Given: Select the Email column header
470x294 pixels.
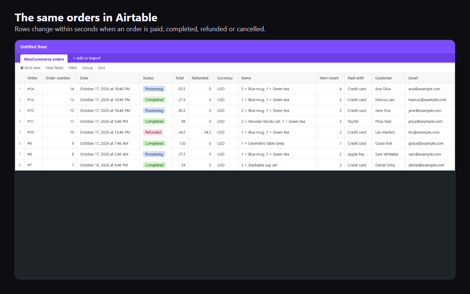Looking at the screenshot, I should (430, 78).
